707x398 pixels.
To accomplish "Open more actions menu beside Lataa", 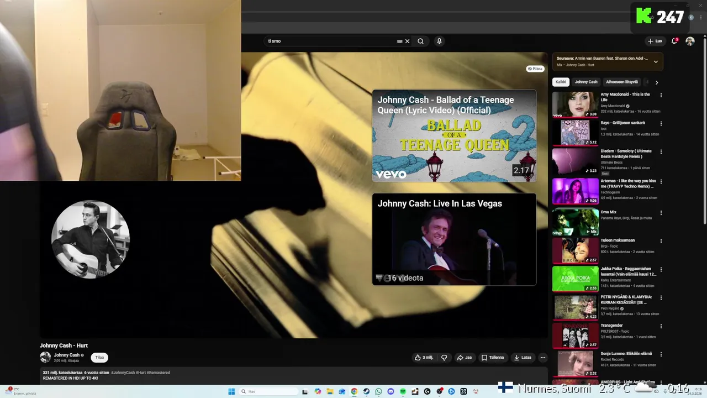I will (543, 358).
